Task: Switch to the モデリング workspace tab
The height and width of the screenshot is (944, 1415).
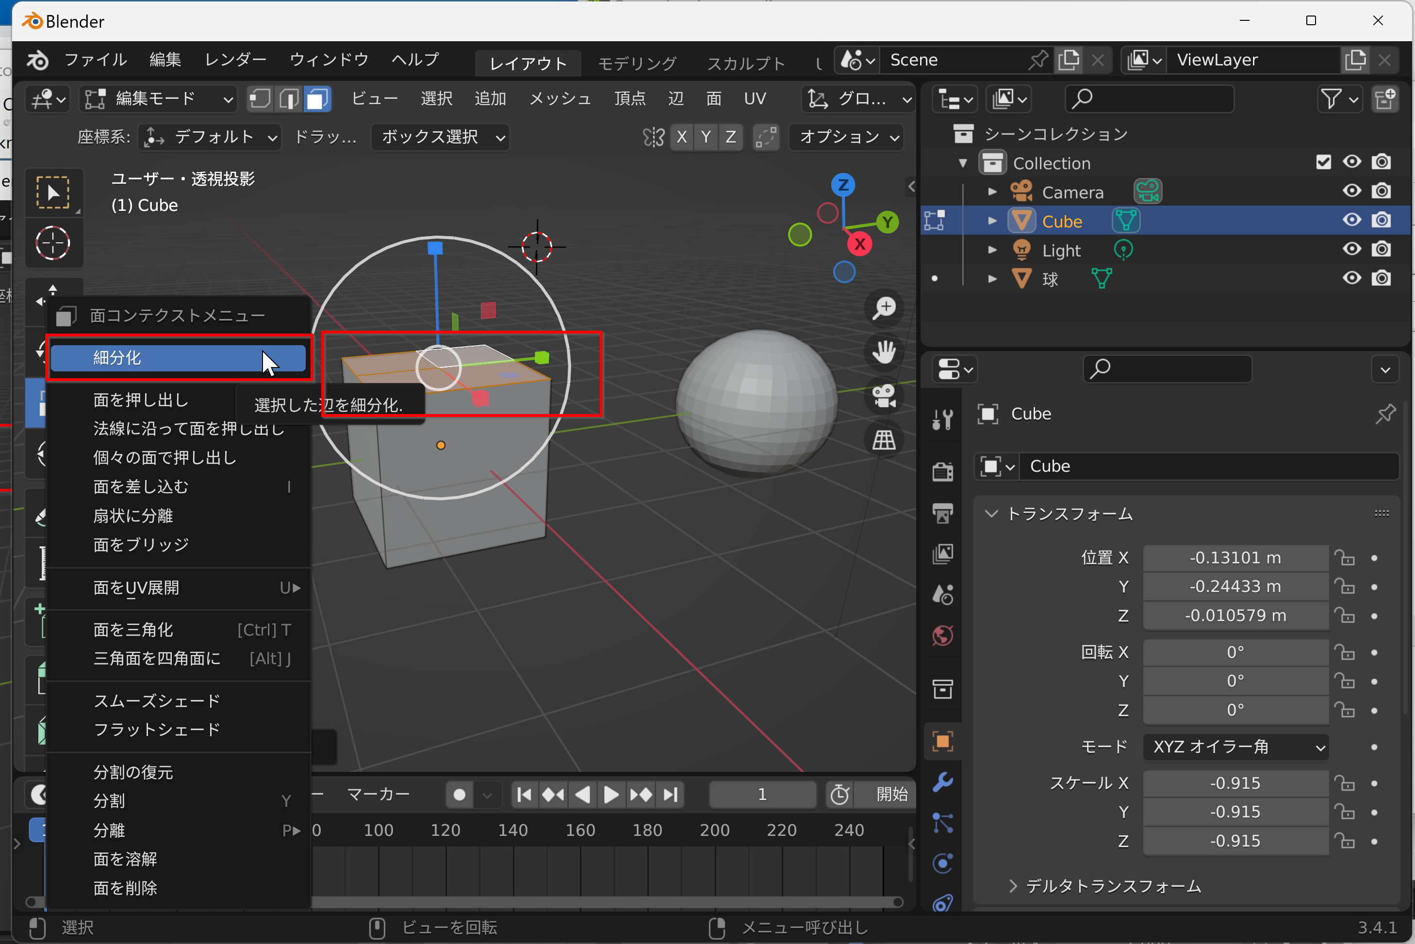Action: (637, 63)
